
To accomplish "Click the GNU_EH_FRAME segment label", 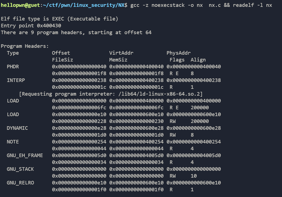I will point(25,155).
